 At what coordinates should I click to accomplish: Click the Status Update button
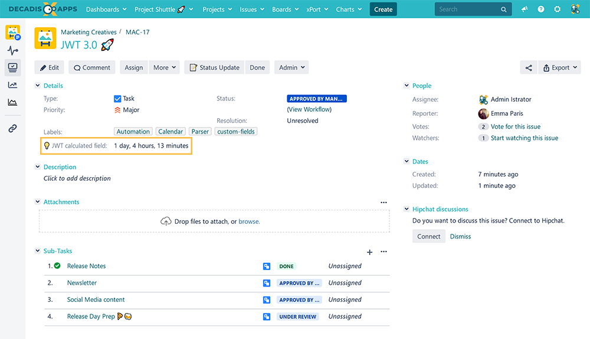tap(215, 67)
